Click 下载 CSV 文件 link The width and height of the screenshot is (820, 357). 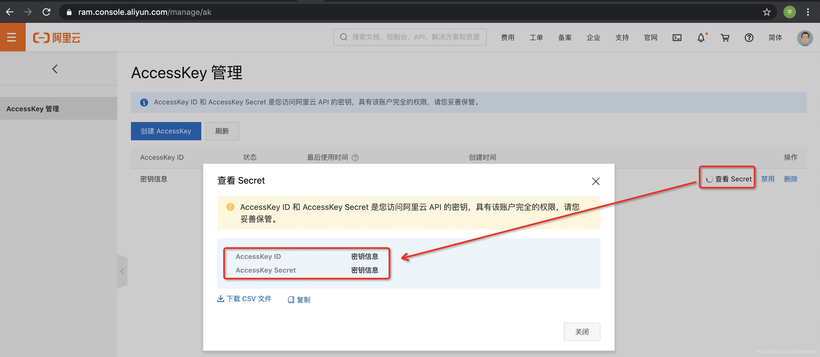244,299
